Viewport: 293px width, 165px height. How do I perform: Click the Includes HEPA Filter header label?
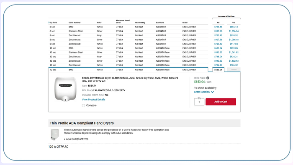tap(226, 17)
